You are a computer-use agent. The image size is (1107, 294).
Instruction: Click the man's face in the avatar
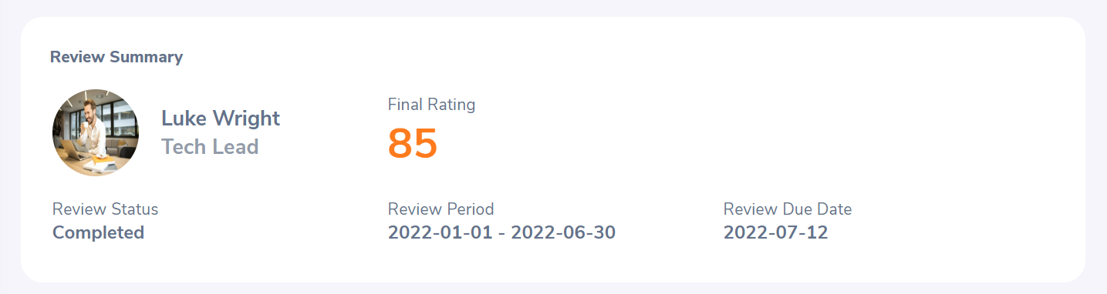click(90, 113)
